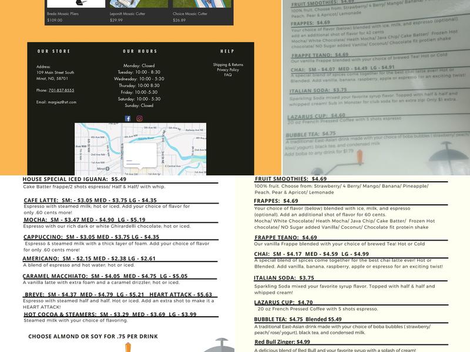Click FRAPPE TEANO in photographed menu

320,55
